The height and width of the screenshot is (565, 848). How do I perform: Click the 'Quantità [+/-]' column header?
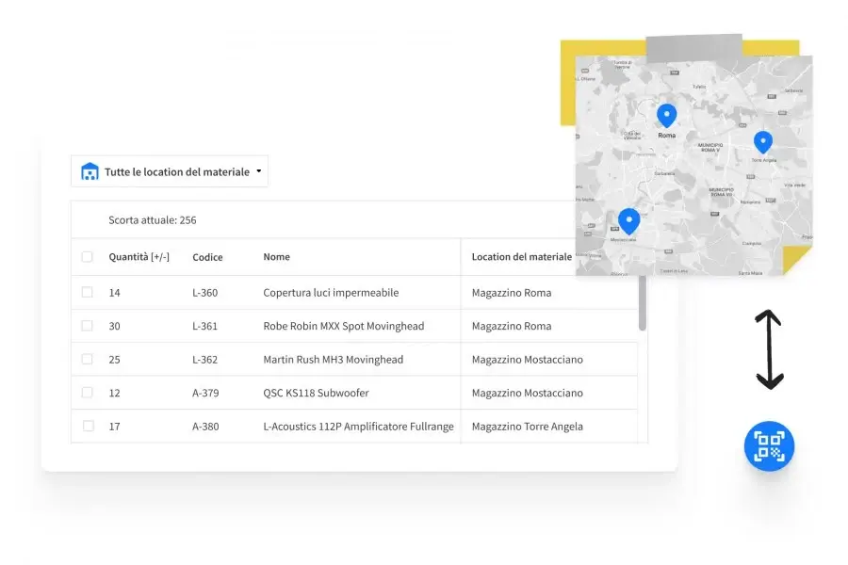[x=139, y=257]
